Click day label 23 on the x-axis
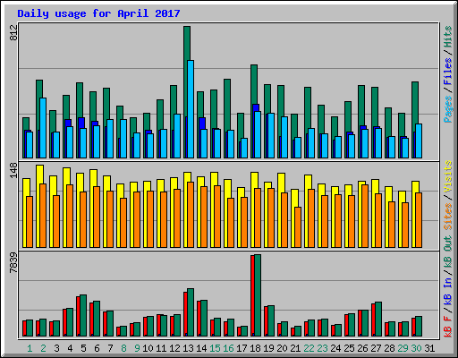Screen dimensions: 458x358 pyautogui.click(x=322, y=348)
